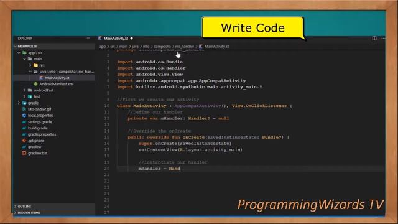Image resolution: width=398 pixels, height=224 pixels.
Task: Click the 'camposha' breadcrumb segment
Action: point(162,47)
